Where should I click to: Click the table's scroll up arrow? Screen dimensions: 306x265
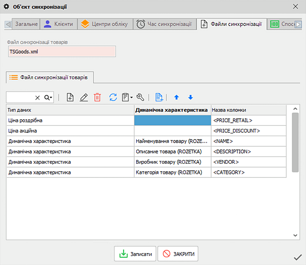(295, 109)
